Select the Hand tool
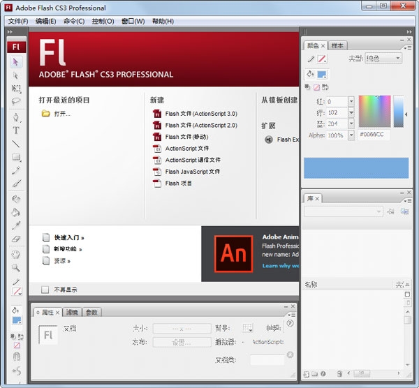The width and height of the screenshot is (419, 388). pyautogui.click(x=16, y=255)
